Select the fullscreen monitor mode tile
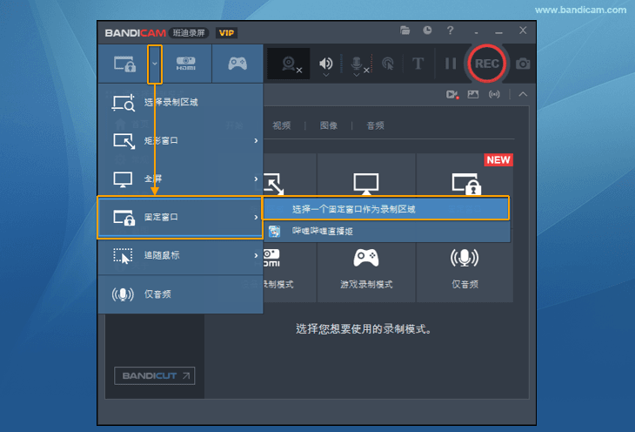 click(366, 175)
